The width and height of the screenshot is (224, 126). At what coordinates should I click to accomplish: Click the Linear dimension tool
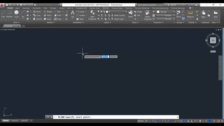[80, 12]
